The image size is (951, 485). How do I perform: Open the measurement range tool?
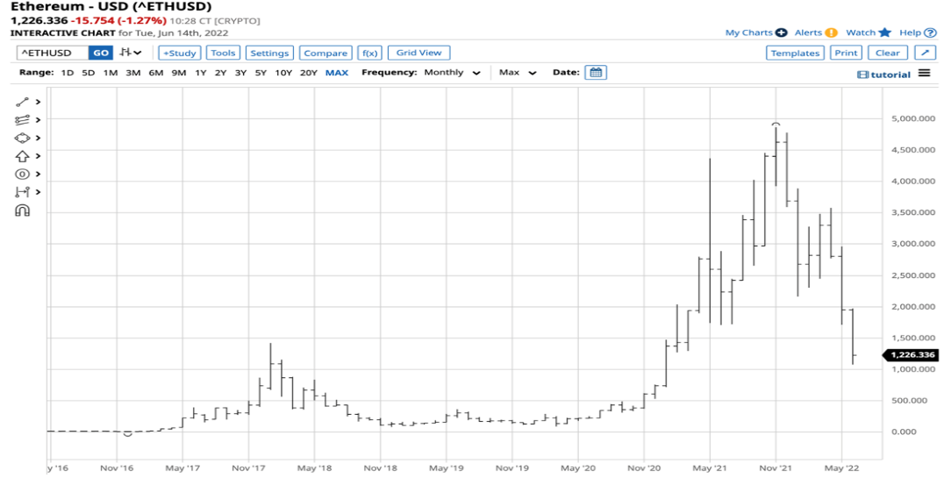(23, 192)
